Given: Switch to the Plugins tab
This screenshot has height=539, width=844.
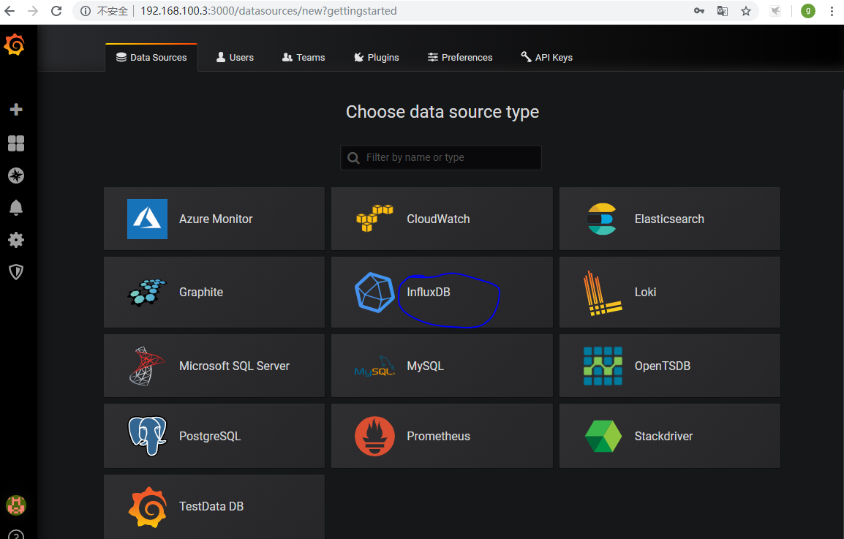Looking at the screenshot, I should pos(376,58).
